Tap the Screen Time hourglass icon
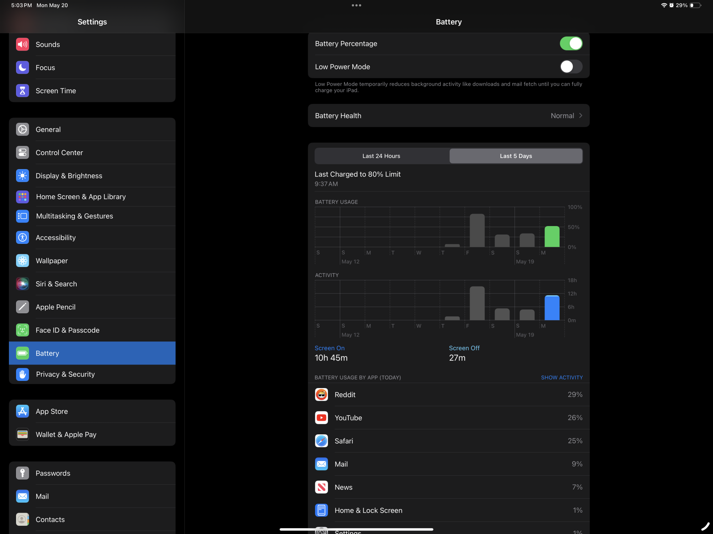Viewport: 713px width, 534px height. pyautogui.click(x=22, y=90)
